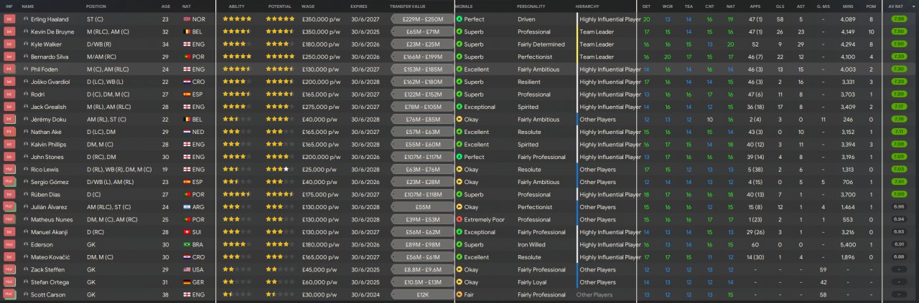Click Rico Lewis's potential star rating

coord(280,169)
